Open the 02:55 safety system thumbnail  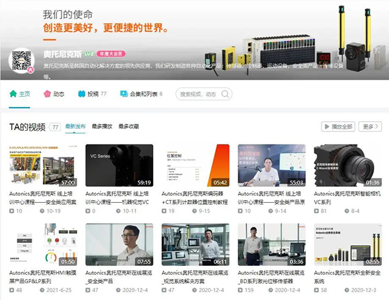[x=348, y=244]
